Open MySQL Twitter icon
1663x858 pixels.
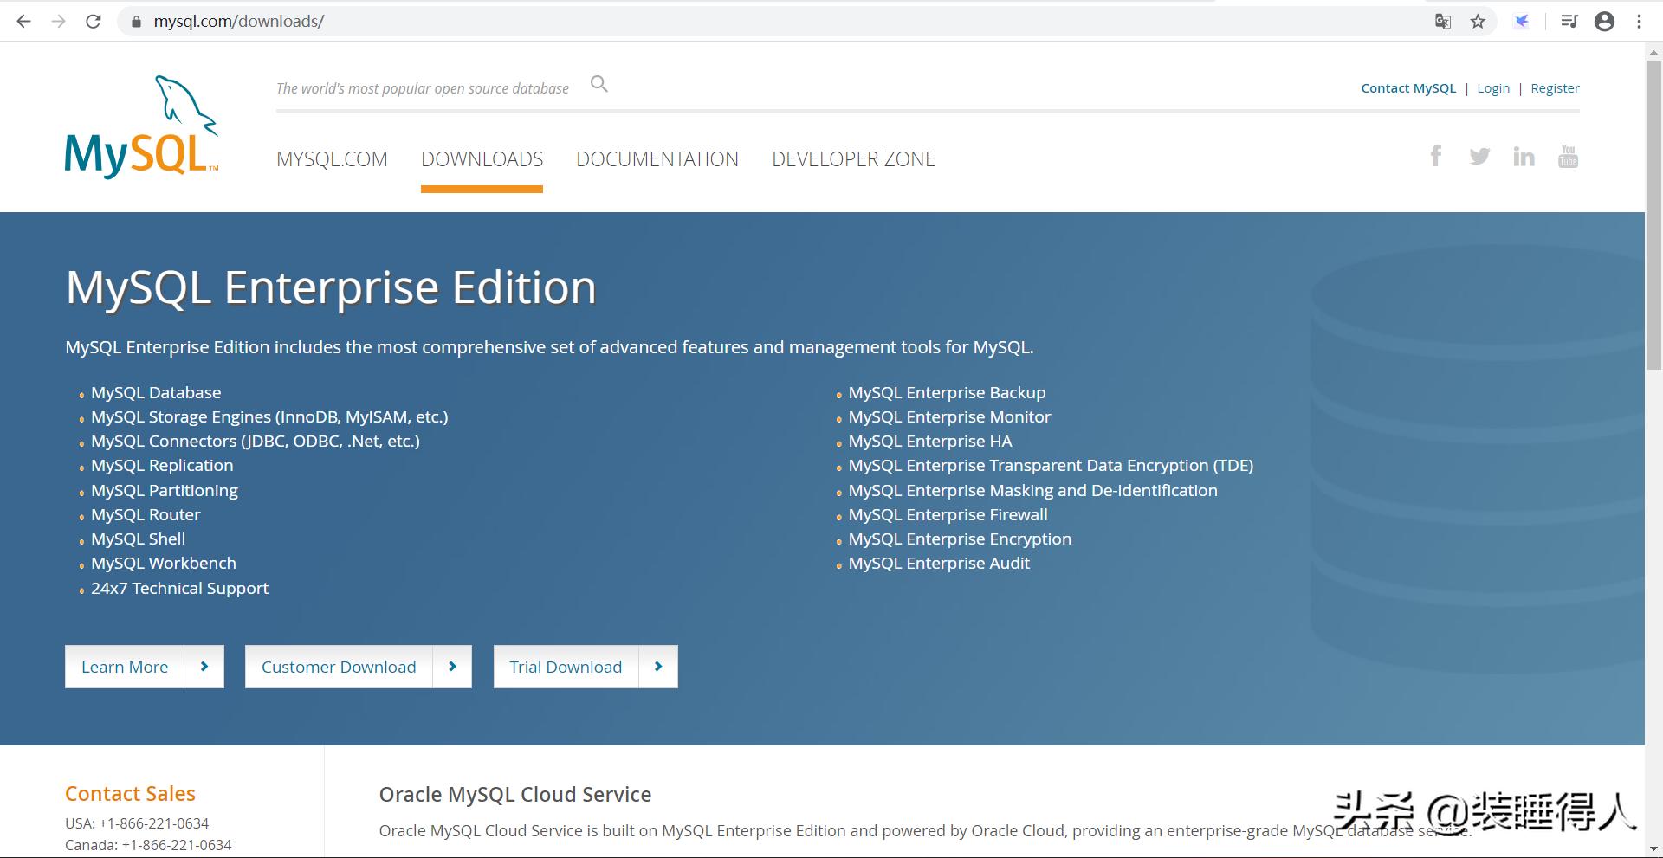[x=1479, y=156]
